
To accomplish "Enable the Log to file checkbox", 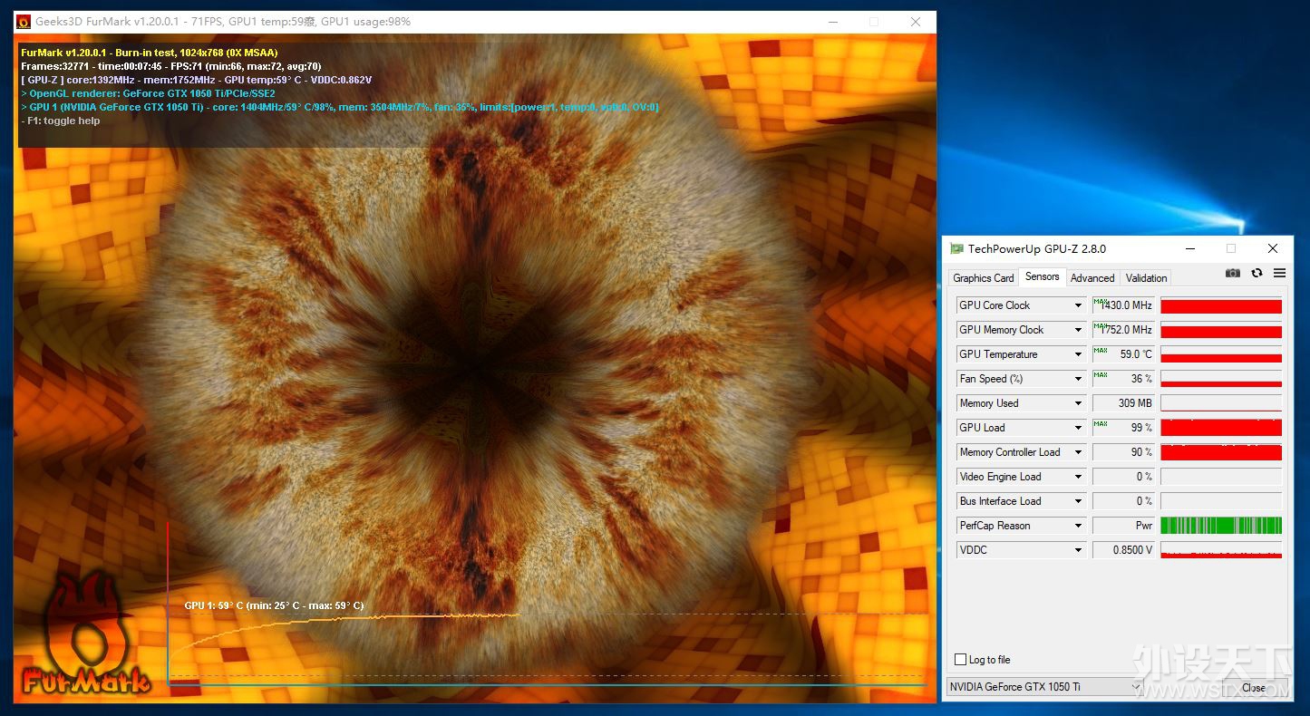I will pos(961,660).
